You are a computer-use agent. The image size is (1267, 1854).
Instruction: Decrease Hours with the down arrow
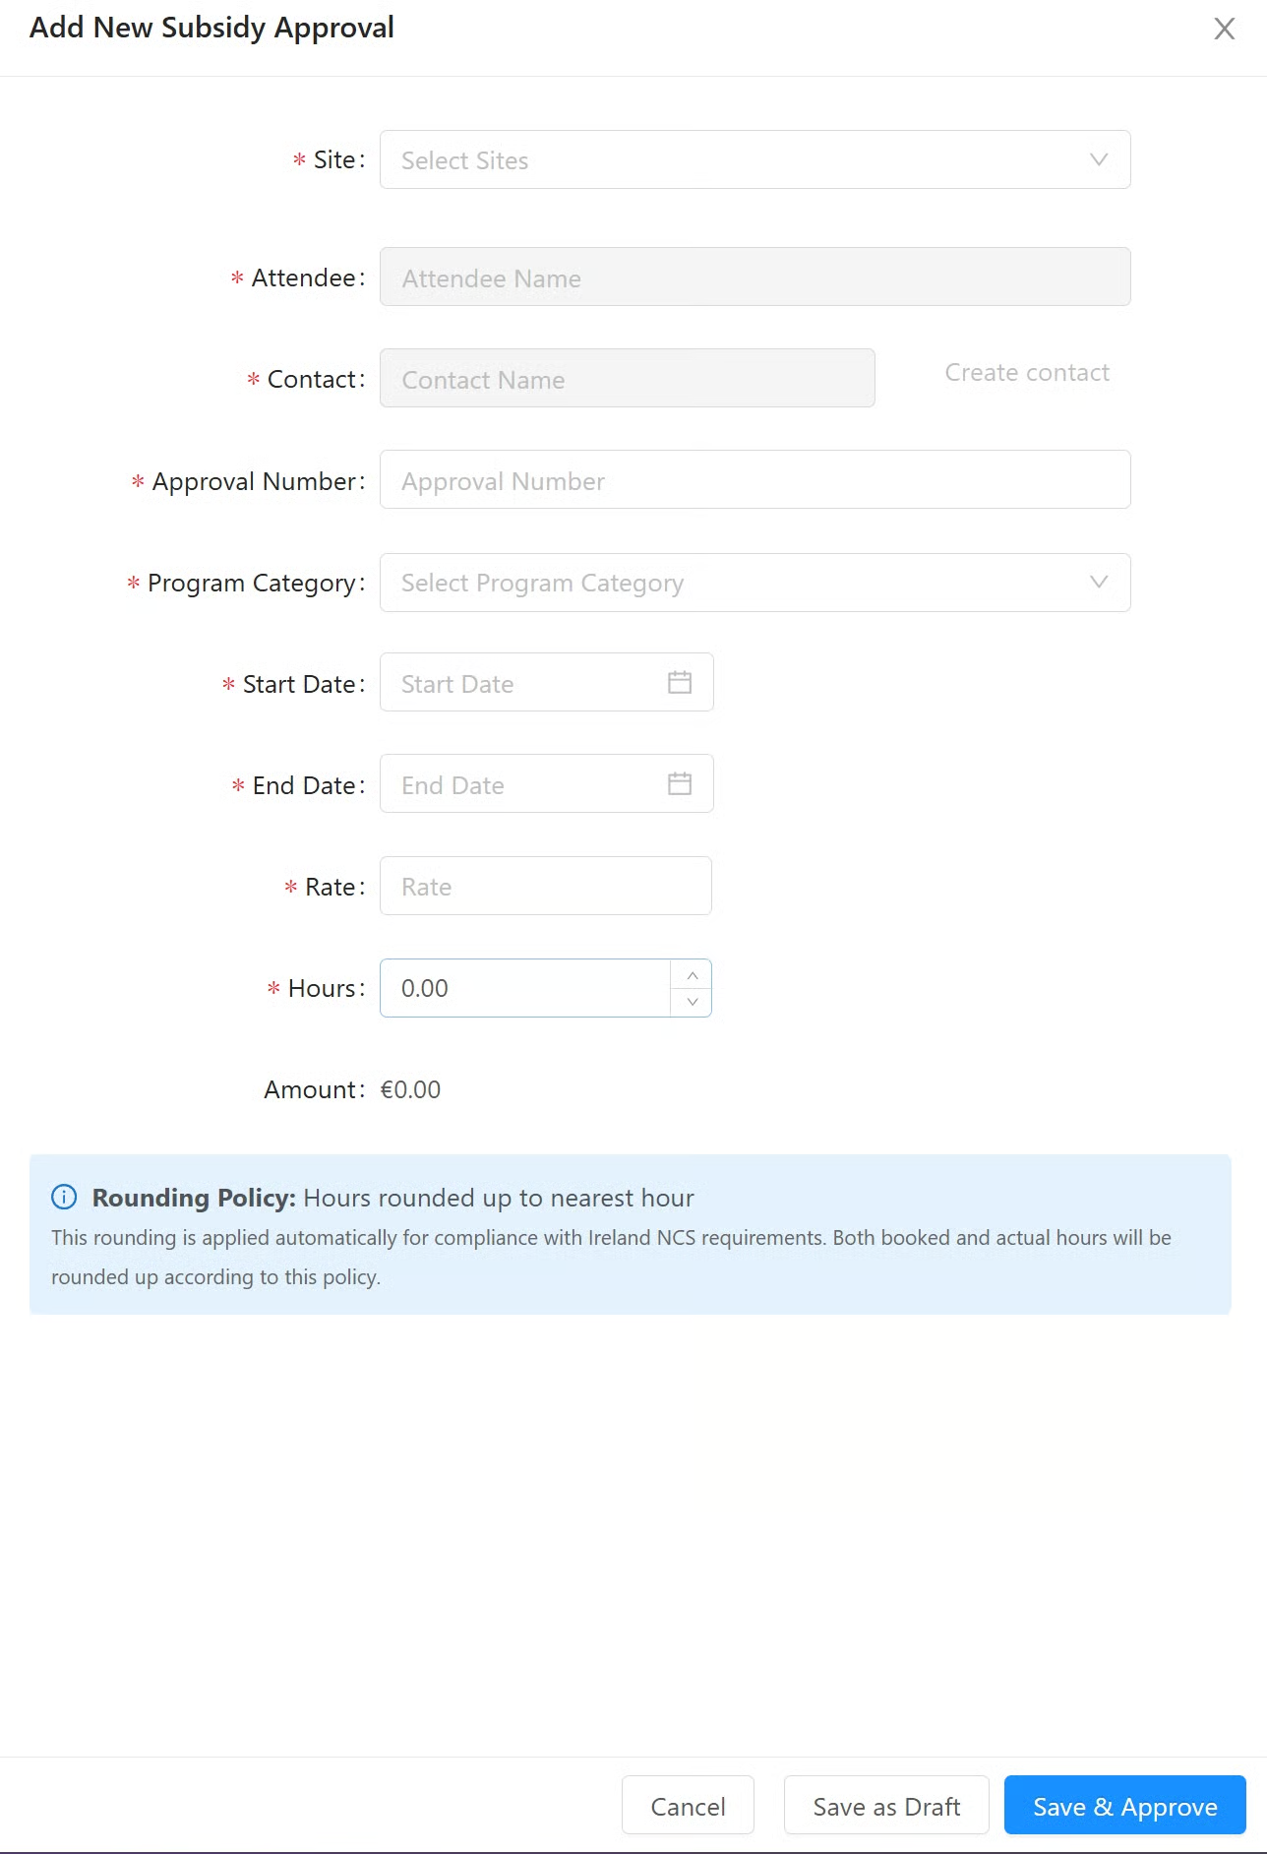693,1002
